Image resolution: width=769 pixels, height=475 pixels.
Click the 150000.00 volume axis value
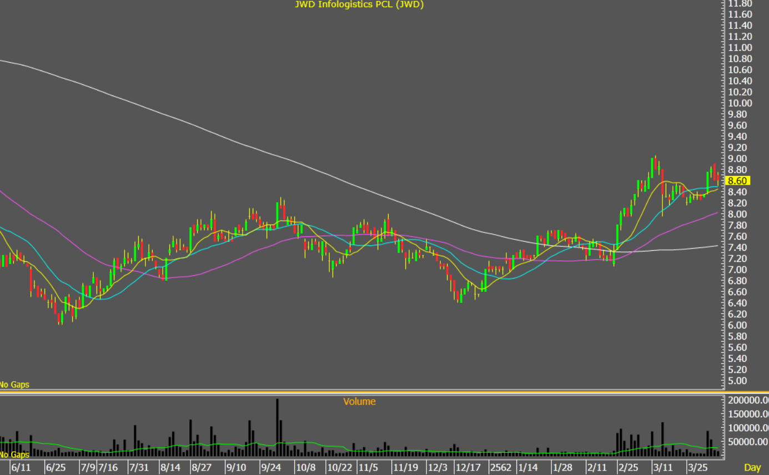pyautogui.click(x=748, y=414)
